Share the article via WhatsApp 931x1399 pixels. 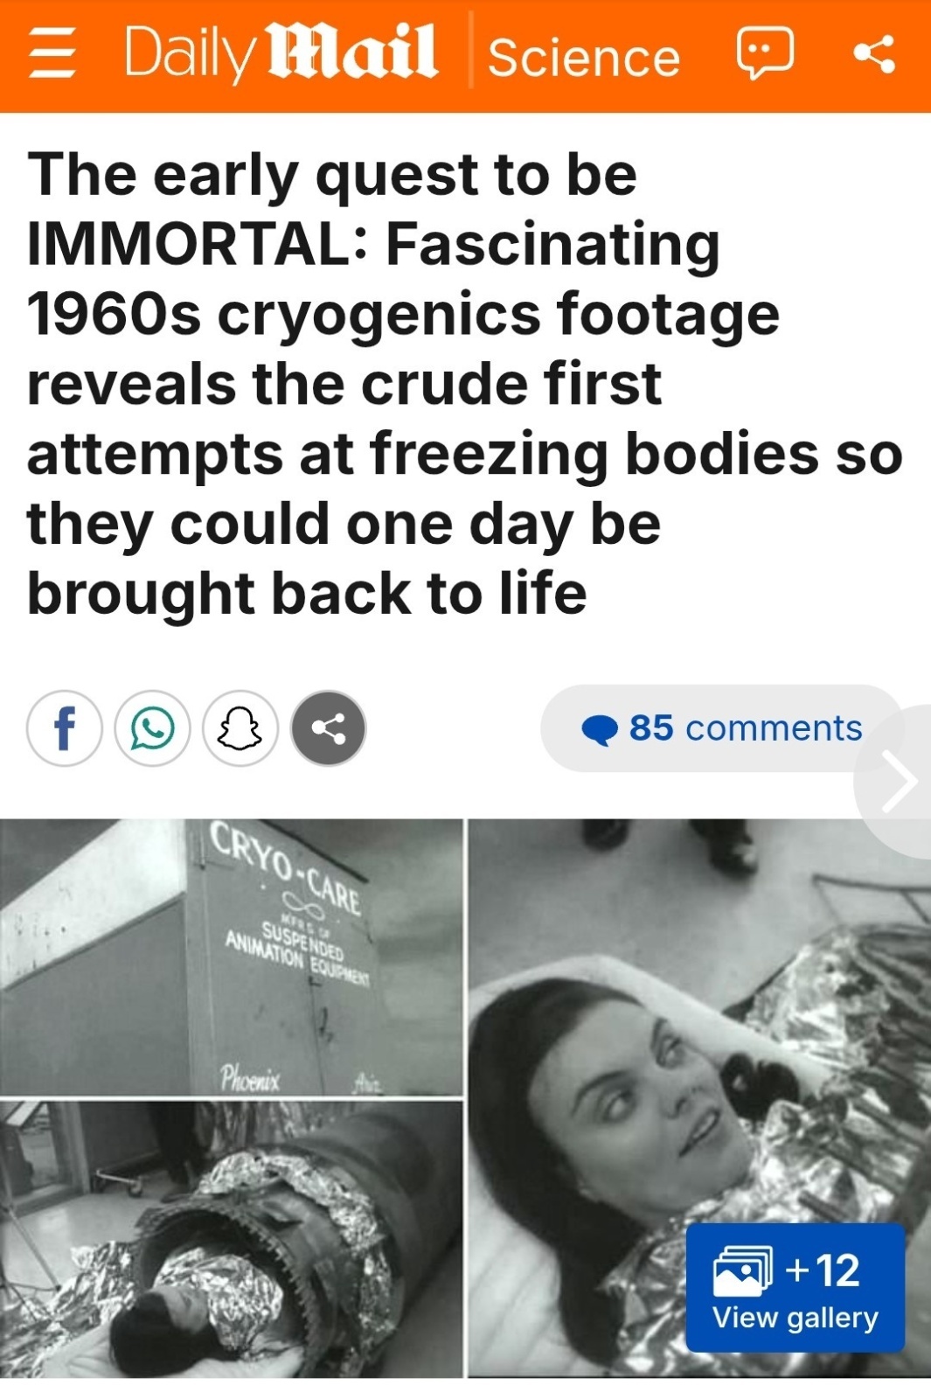152,728
